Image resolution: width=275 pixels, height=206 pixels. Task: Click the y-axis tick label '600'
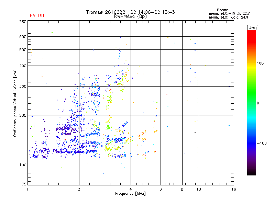23,37
